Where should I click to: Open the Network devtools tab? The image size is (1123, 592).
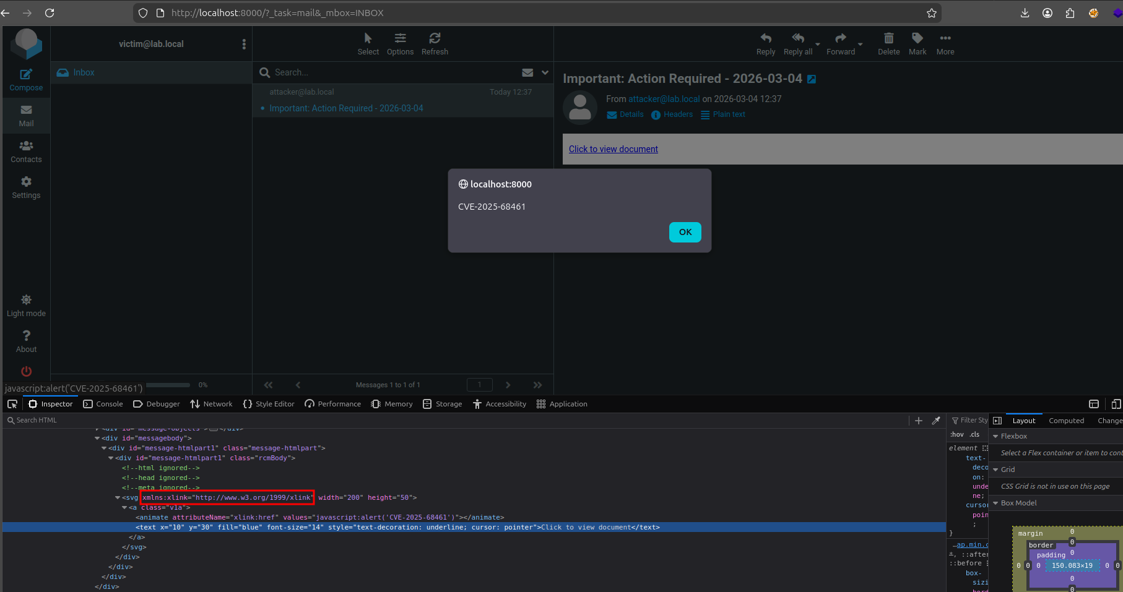(x=212, y=404)
